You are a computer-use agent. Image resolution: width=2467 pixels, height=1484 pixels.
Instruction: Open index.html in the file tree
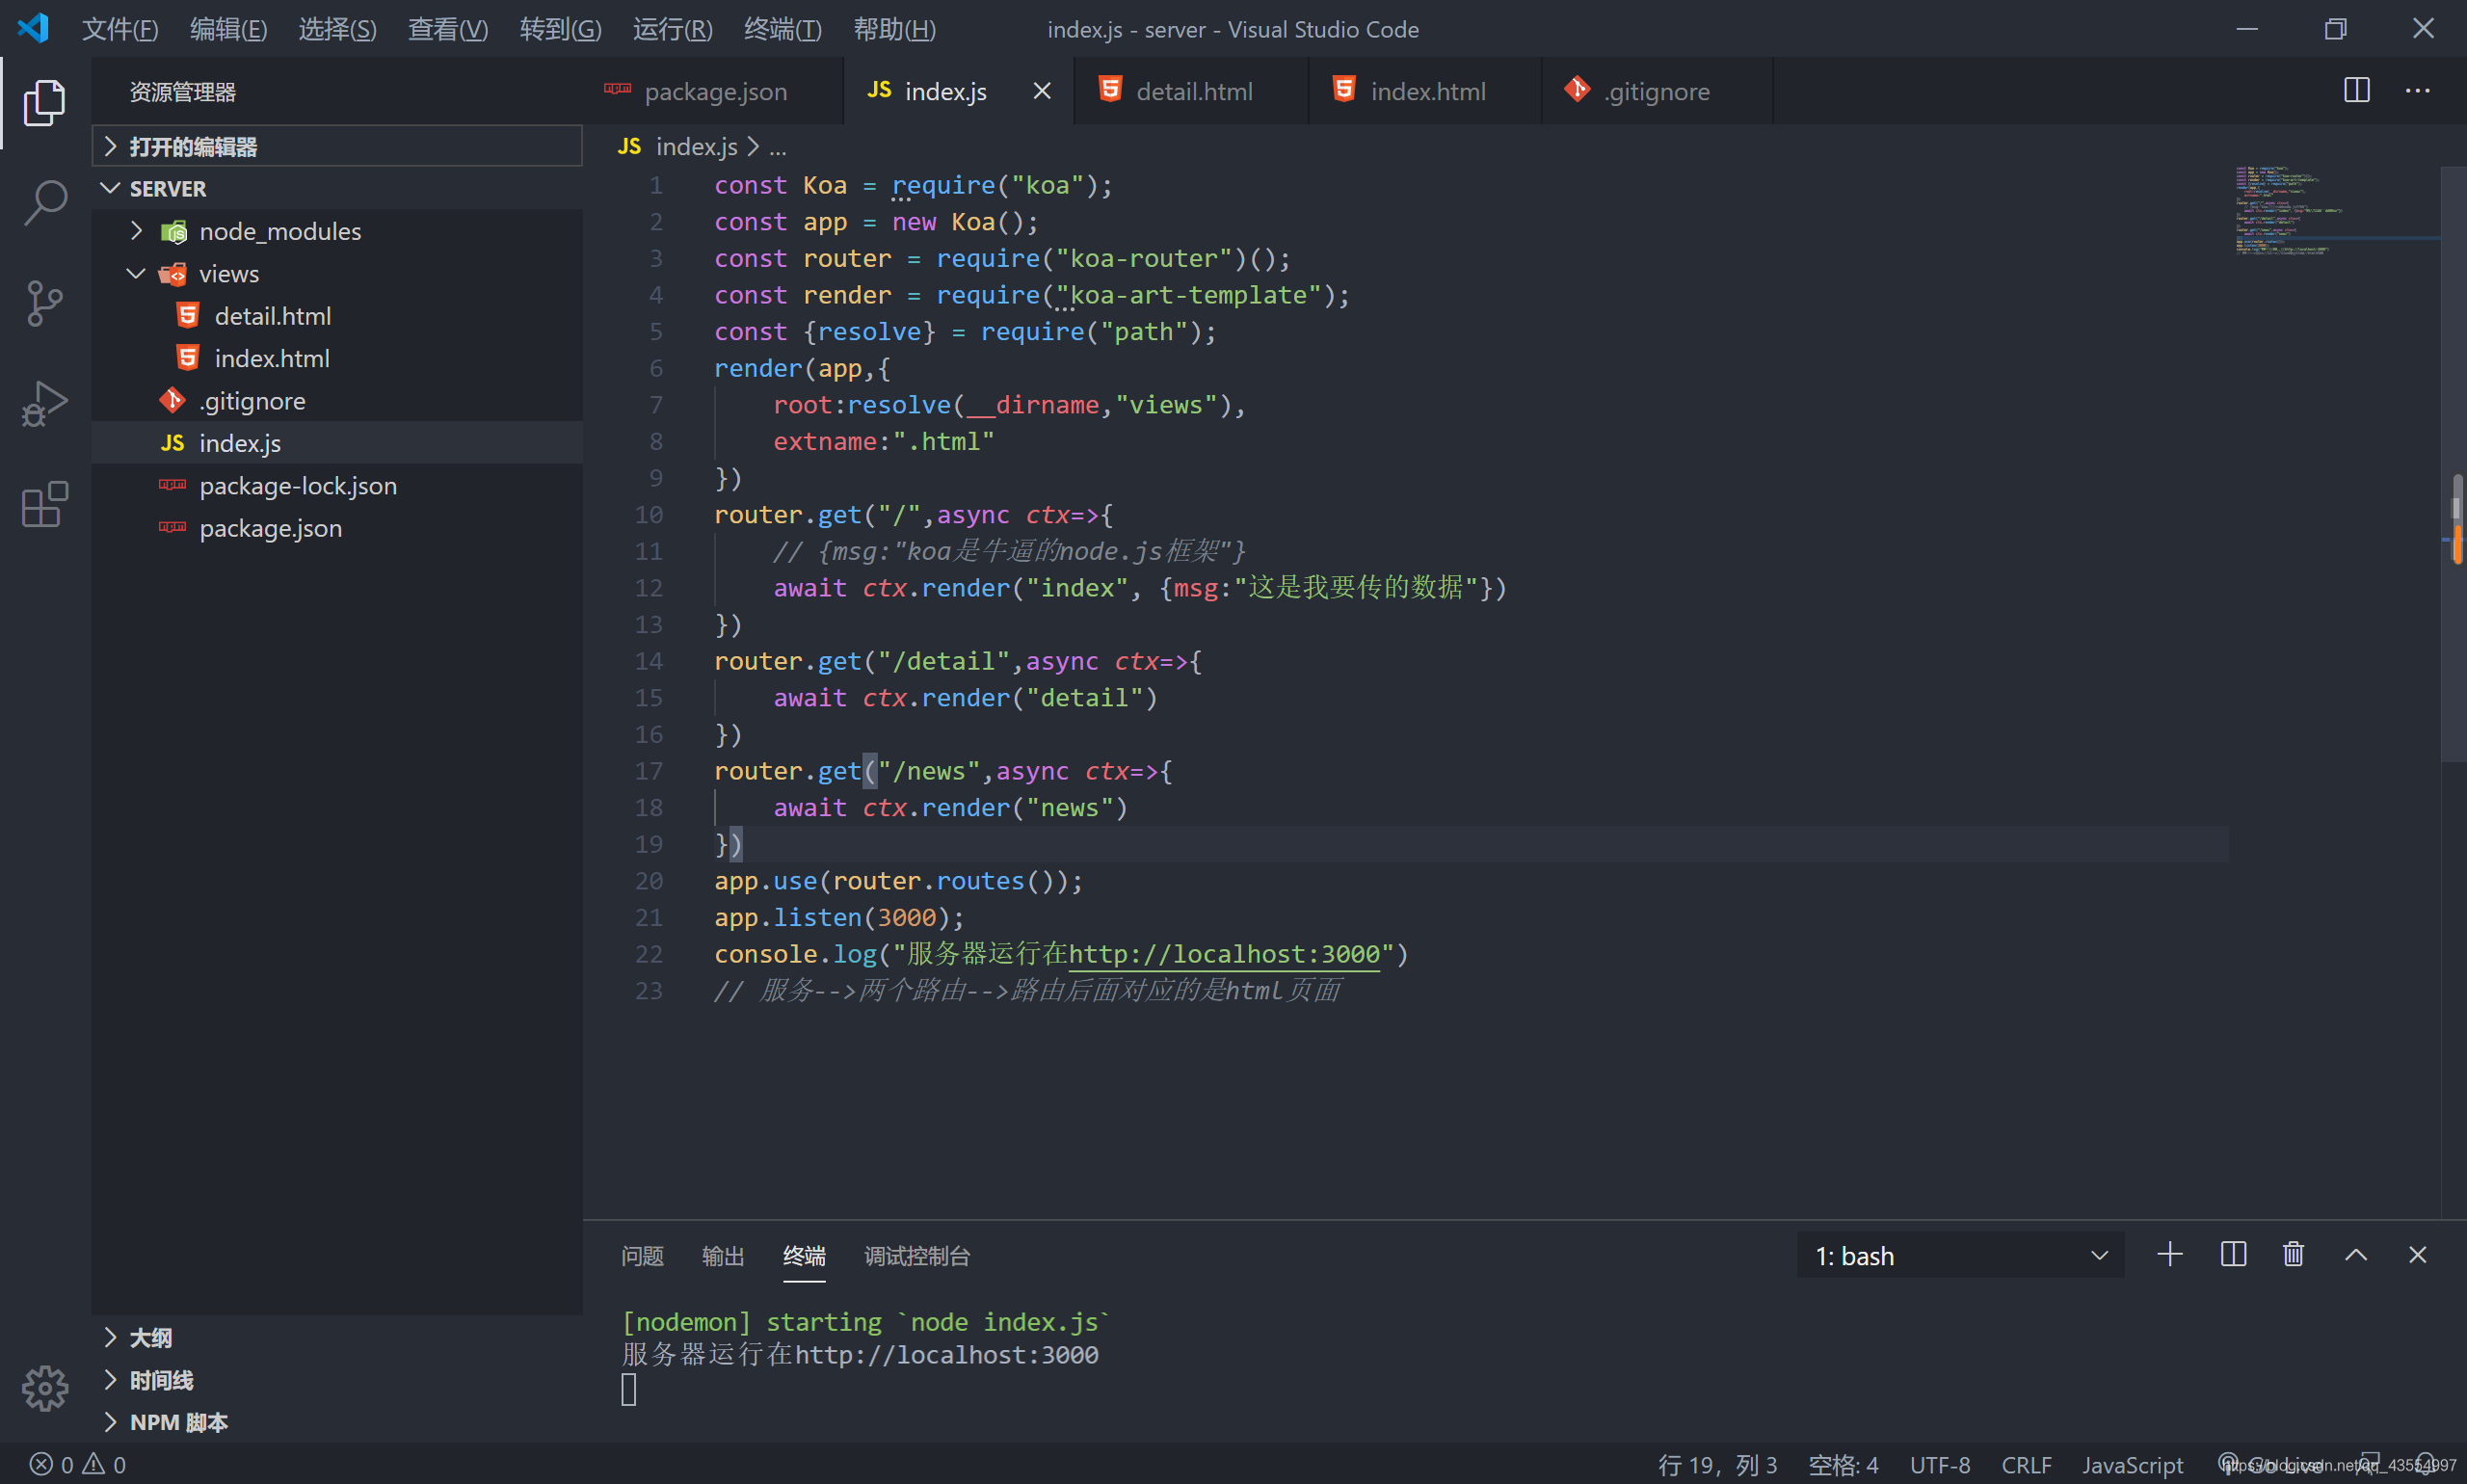click(337, 358)
